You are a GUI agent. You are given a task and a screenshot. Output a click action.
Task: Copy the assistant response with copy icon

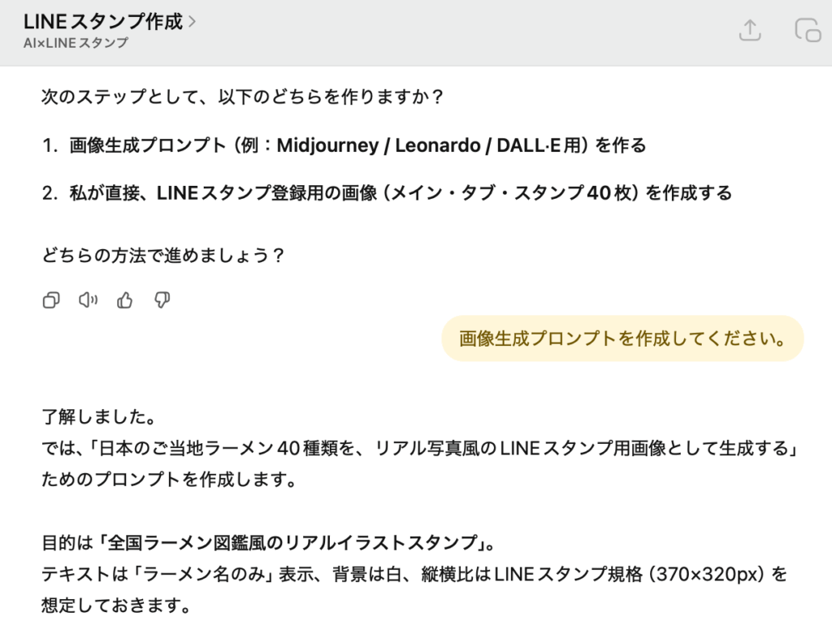[x=50, y=300]
